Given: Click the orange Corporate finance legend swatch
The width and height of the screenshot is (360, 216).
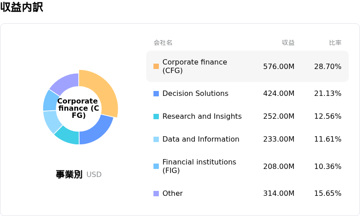Looking at the screenshot, I should pos(156,66).
